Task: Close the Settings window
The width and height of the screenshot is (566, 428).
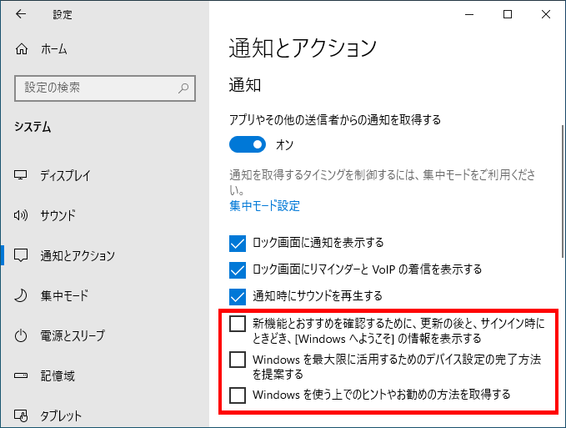Action: 546,14
